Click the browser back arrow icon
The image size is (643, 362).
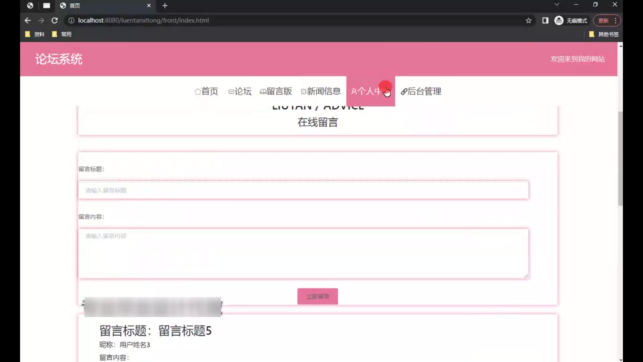tap(27, 20)
